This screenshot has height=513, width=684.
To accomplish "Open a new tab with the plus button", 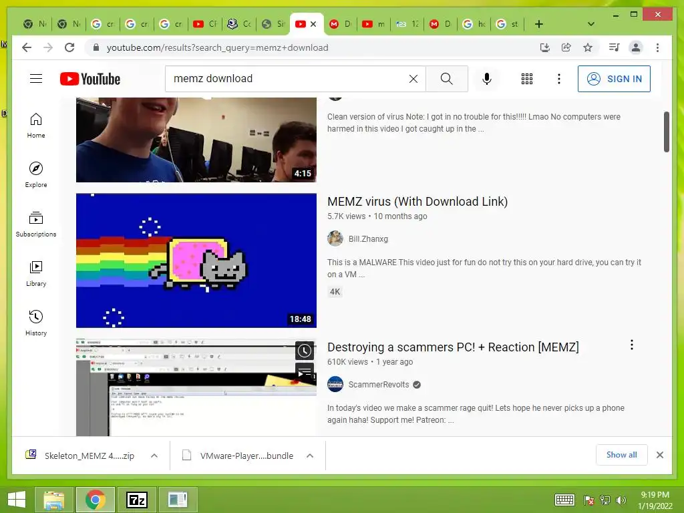I will pos(539,24).
